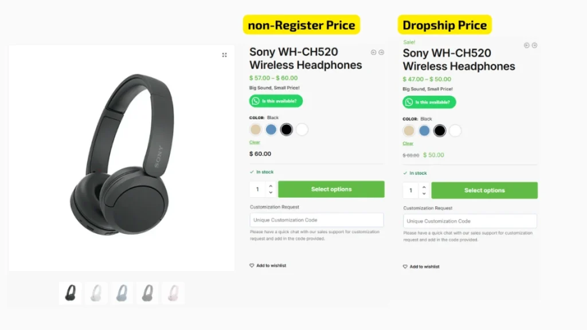This screenshot has width=587, height=330.
Task: Click the blue headphones thumbnail
Action: (x=122, y=292)
